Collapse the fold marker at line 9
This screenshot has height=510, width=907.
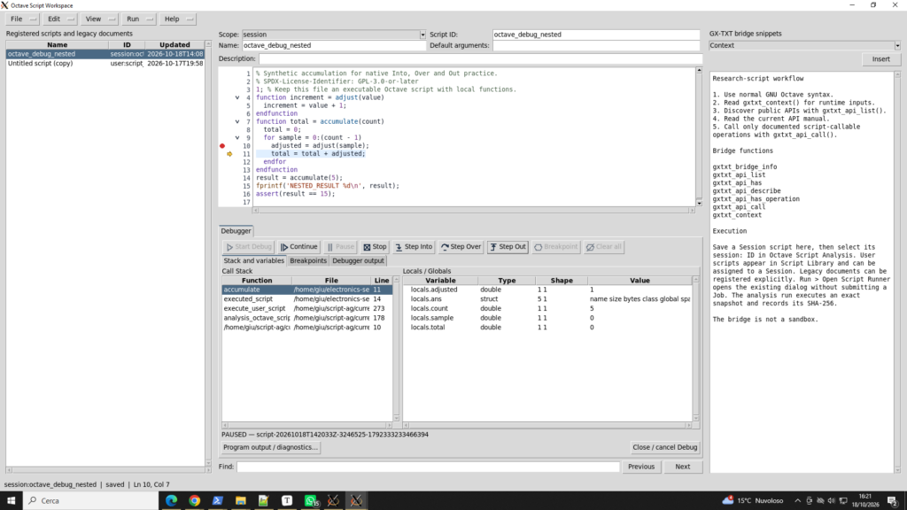237,137
